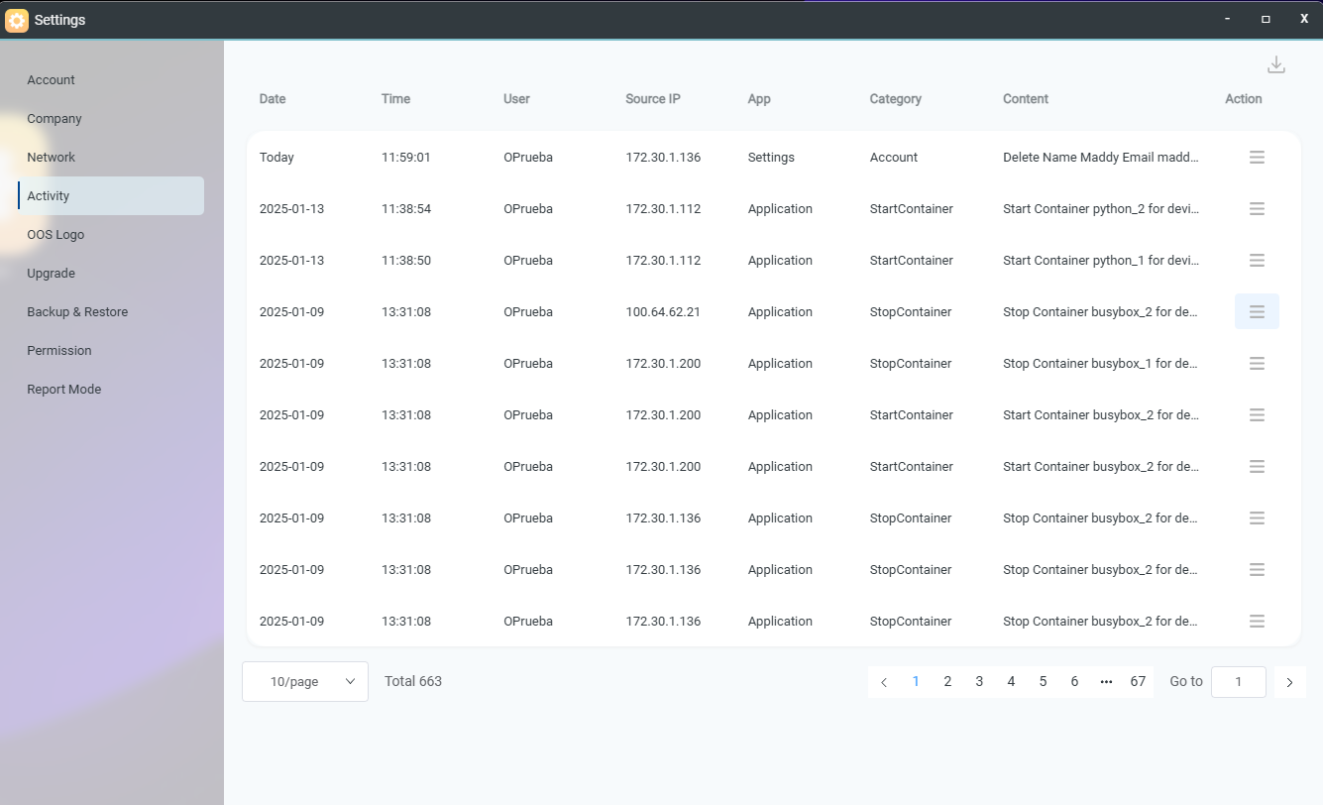This screenshot has height=805, width=1323.
Task: Go to page 2
Action: pos(947,681)
